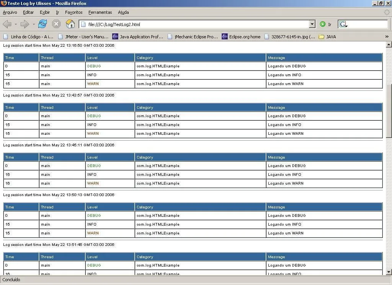Open the Ferramentas menu
This screenshot has width=392, height=285.
[x=100, y=12]
